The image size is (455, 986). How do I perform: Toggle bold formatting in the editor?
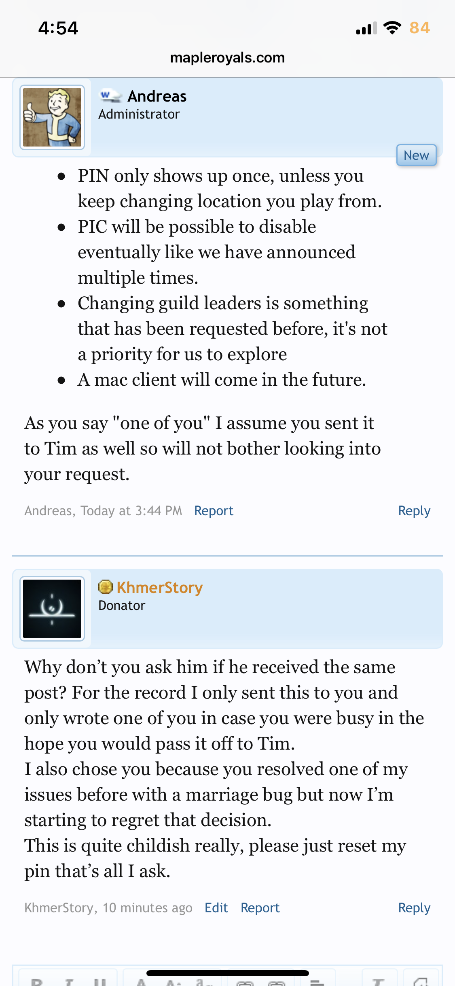[37, 981]
